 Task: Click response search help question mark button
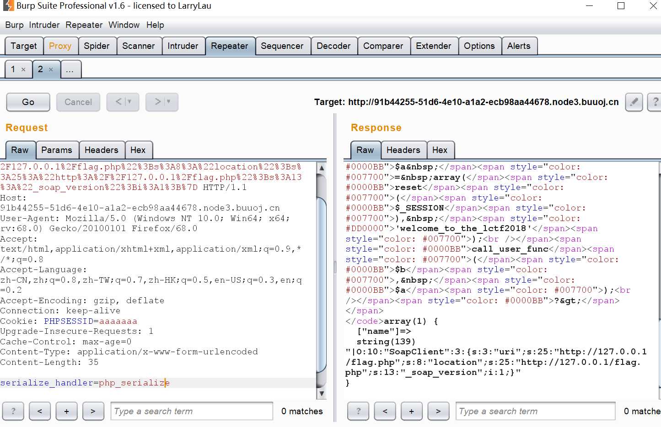tap(358, 411)
